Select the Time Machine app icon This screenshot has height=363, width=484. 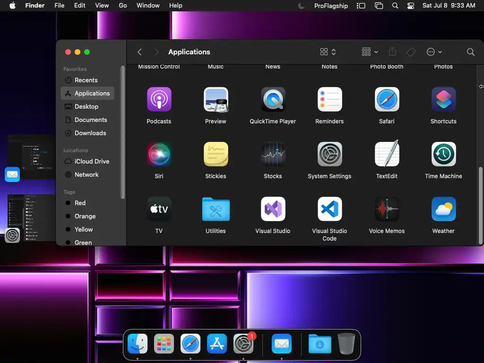[443, 154]
